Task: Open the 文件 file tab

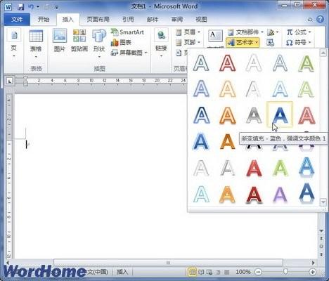Action: point(17,20)
